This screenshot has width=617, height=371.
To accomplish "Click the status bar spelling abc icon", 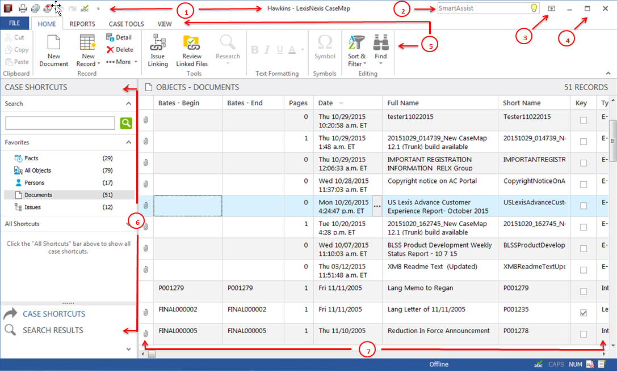I will point(538,364).
